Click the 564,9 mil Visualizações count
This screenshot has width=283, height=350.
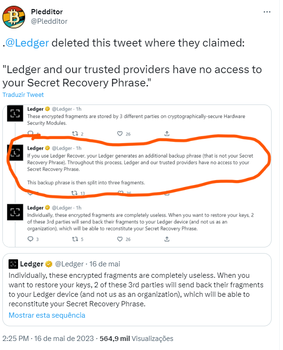click(137, 339)
